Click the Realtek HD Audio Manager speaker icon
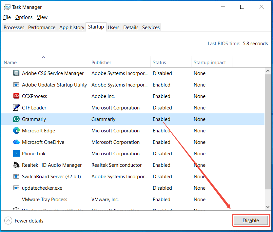 (x=16, y=165)
